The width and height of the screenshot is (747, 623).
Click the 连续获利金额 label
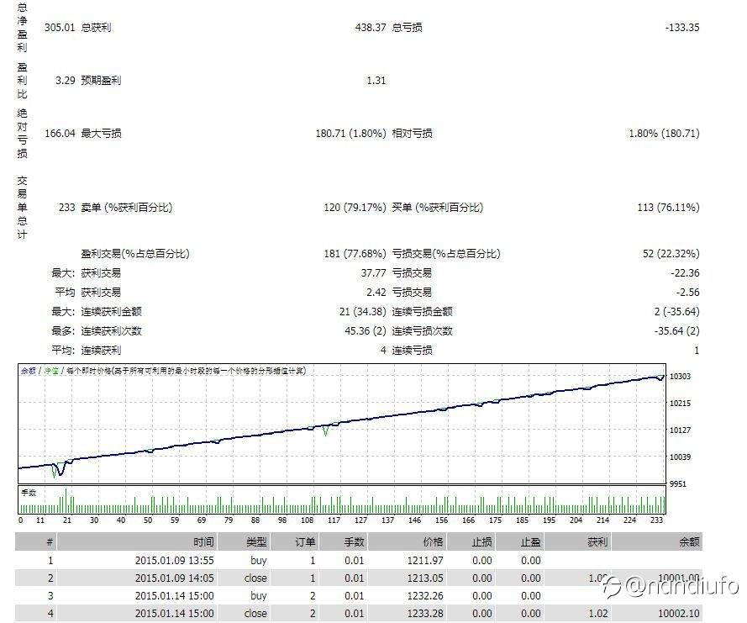click(112, 312)
